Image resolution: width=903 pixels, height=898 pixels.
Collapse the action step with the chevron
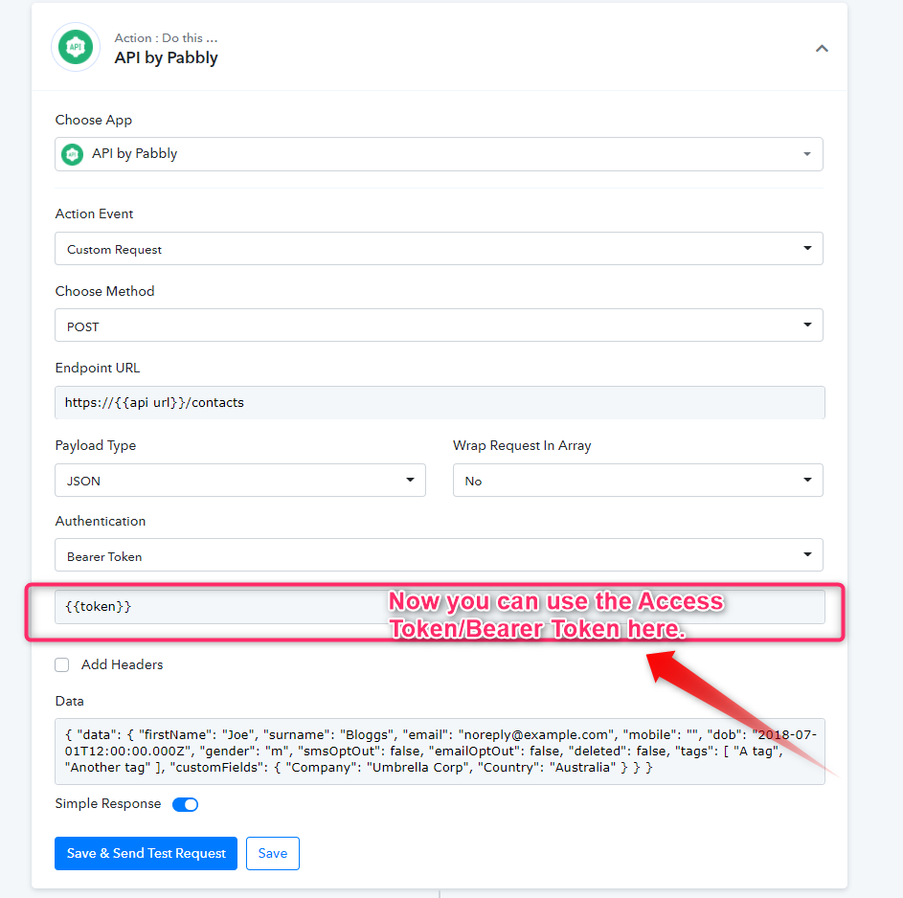[x=822, y=49]
